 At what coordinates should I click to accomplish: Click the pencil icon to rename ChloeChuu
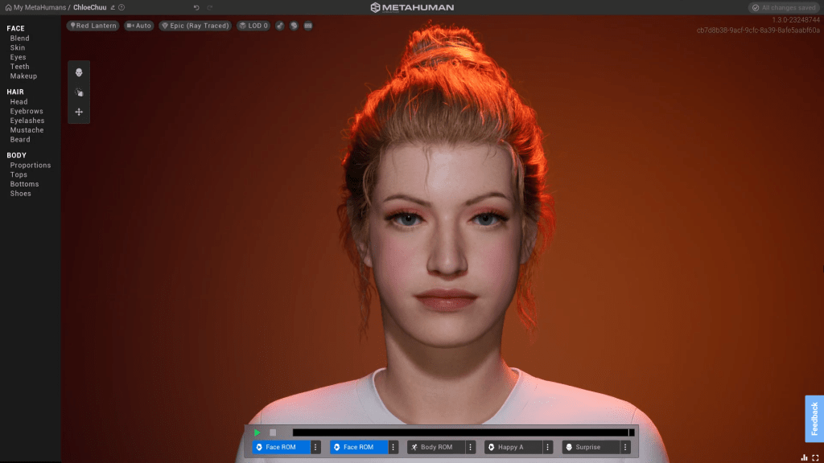[113, 7]
